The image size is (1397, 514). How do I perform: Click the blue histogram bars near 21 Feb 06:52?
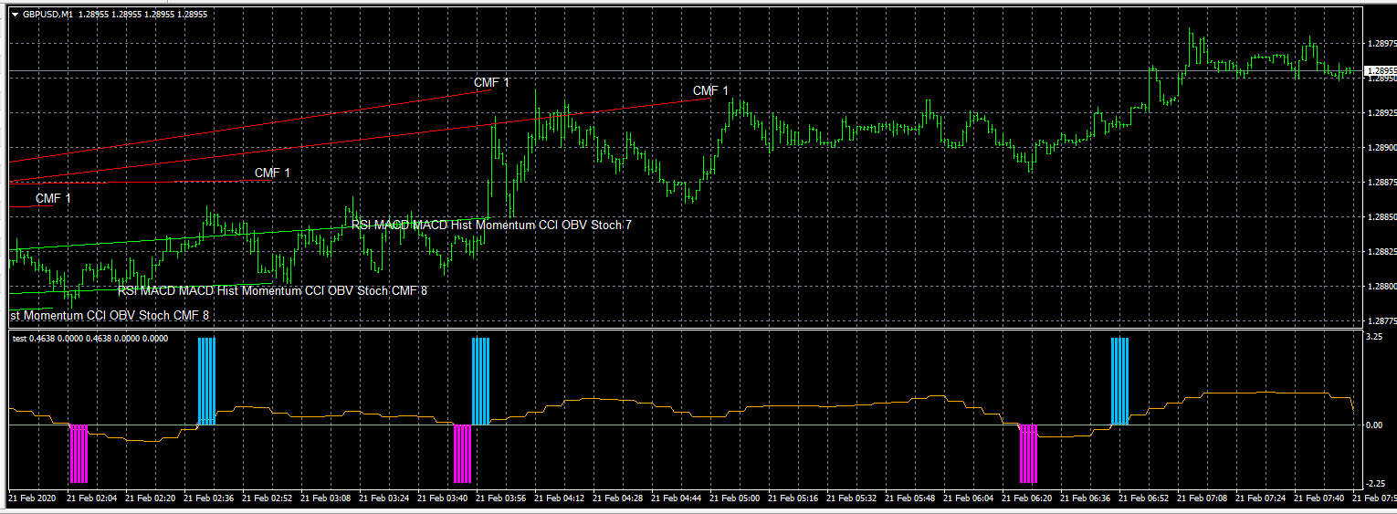1119,382
